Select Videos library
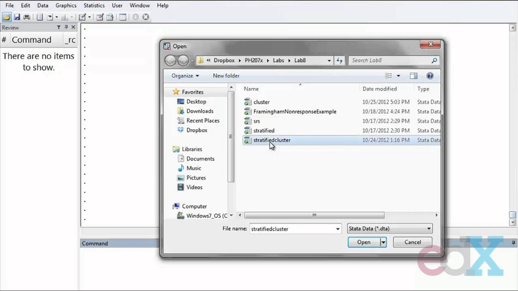The image size is (518, 291). pos(194,187)
